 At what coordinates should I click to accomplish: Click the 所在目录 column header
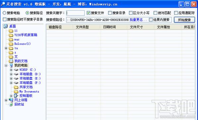[188, 27]
